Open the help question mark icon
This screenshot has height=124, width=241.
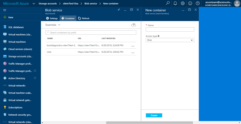coord(198,3)
